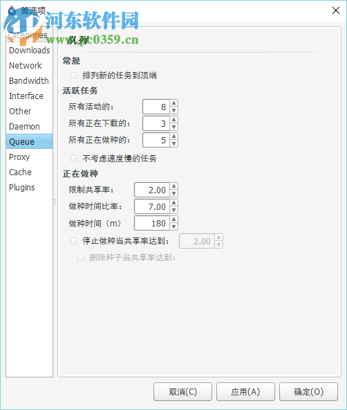Select the Other category

tap(29, 111)
